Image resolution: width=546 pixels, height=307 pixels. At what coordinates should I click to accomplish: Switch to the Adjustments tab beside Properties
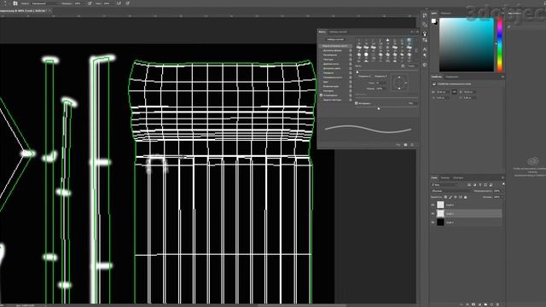[x=452, y=77]
